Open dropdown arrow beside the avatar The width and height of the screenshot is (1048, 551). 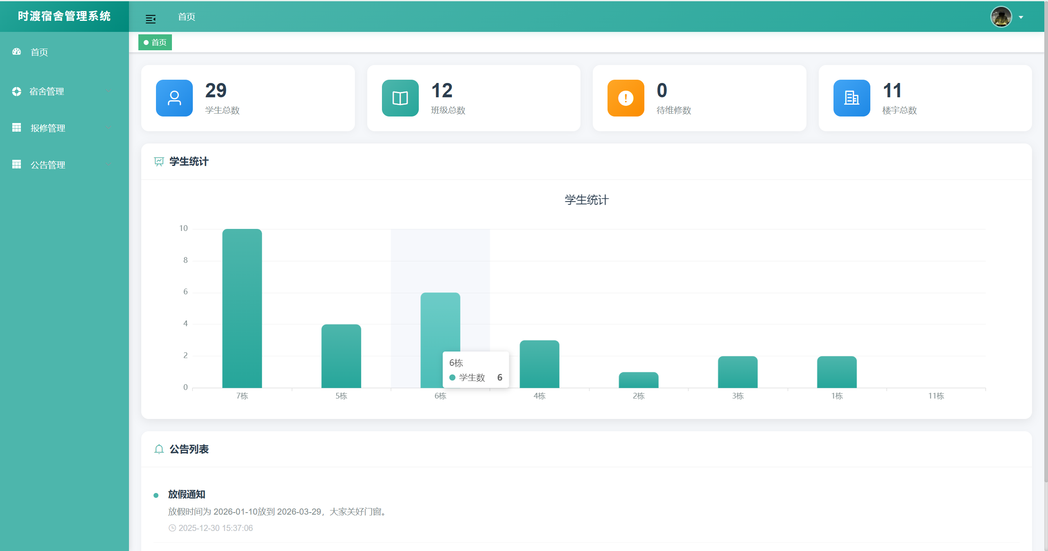point(1021,18)
